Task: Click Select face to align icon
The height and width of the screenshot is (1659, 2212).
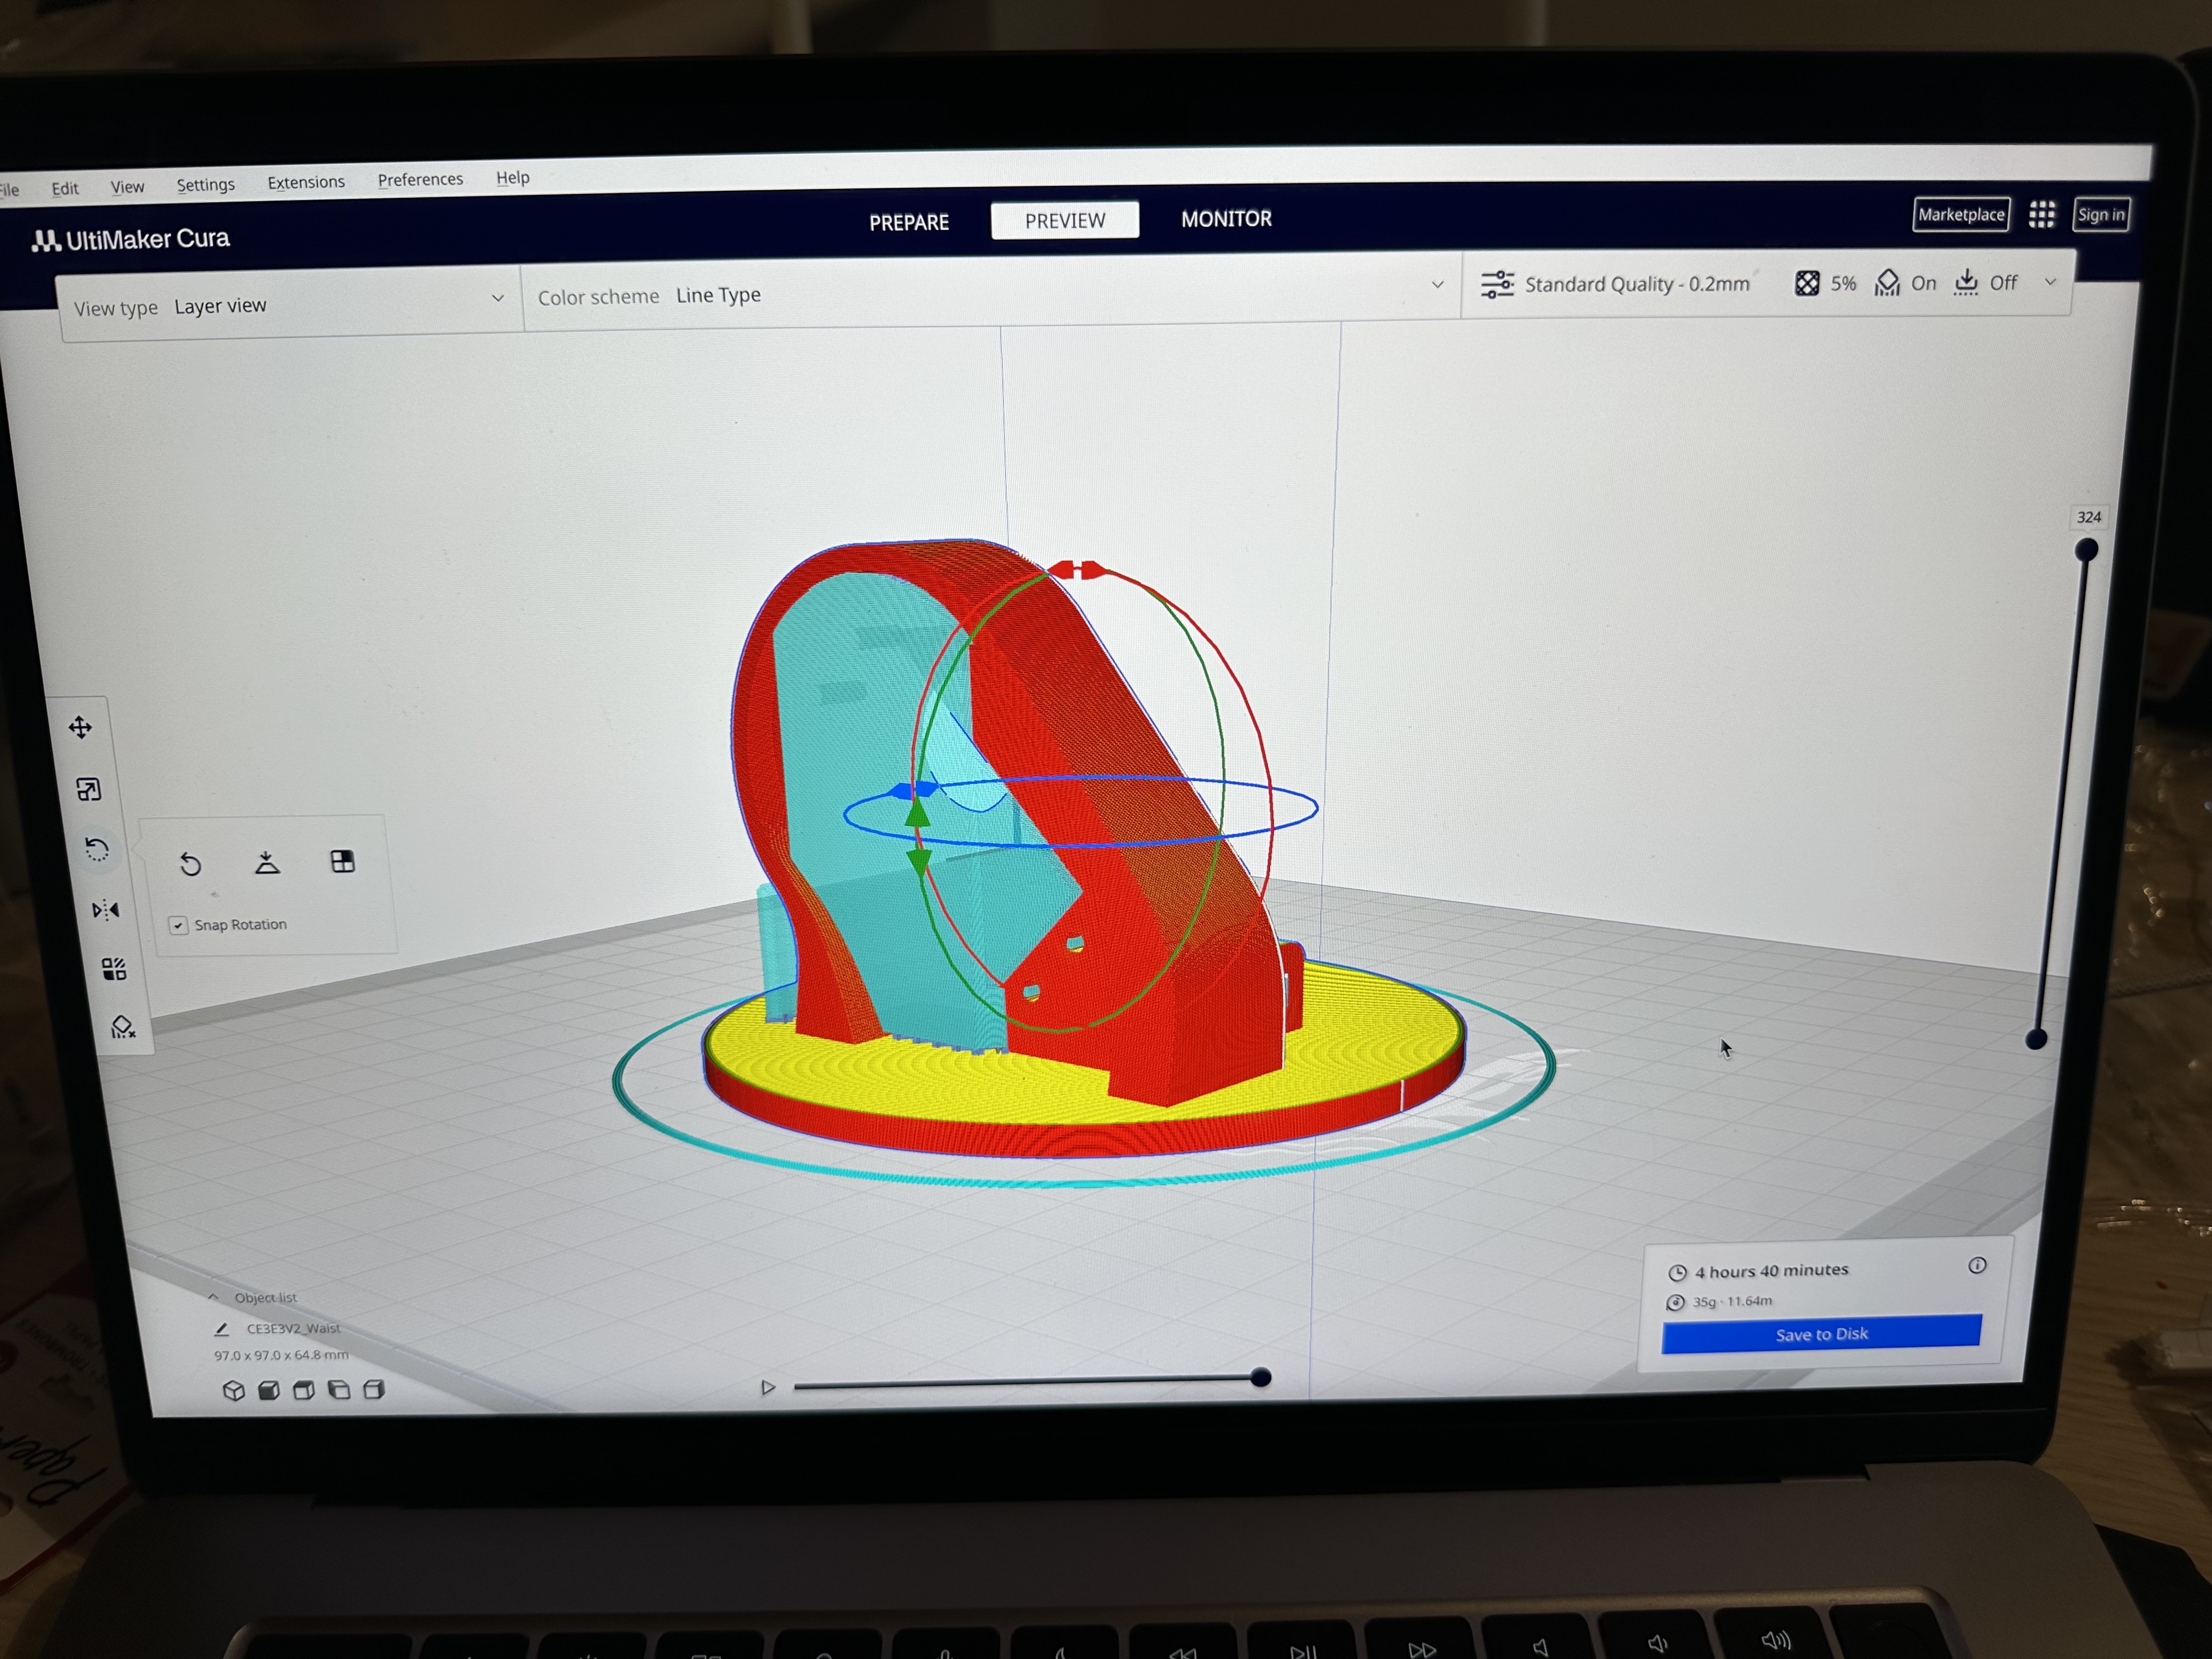Action: pyautogui.click(x=342, y=862)
